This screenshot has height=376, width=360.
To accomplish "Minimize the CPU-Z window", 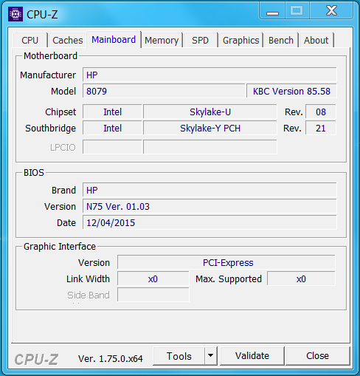I will [x=272, y=11].
